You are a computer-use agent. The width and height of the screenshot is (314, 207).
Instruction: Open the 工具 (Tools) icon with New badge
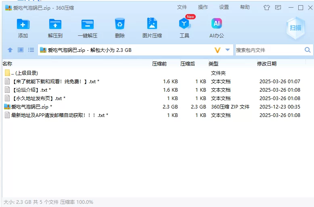tap(184, 25)
